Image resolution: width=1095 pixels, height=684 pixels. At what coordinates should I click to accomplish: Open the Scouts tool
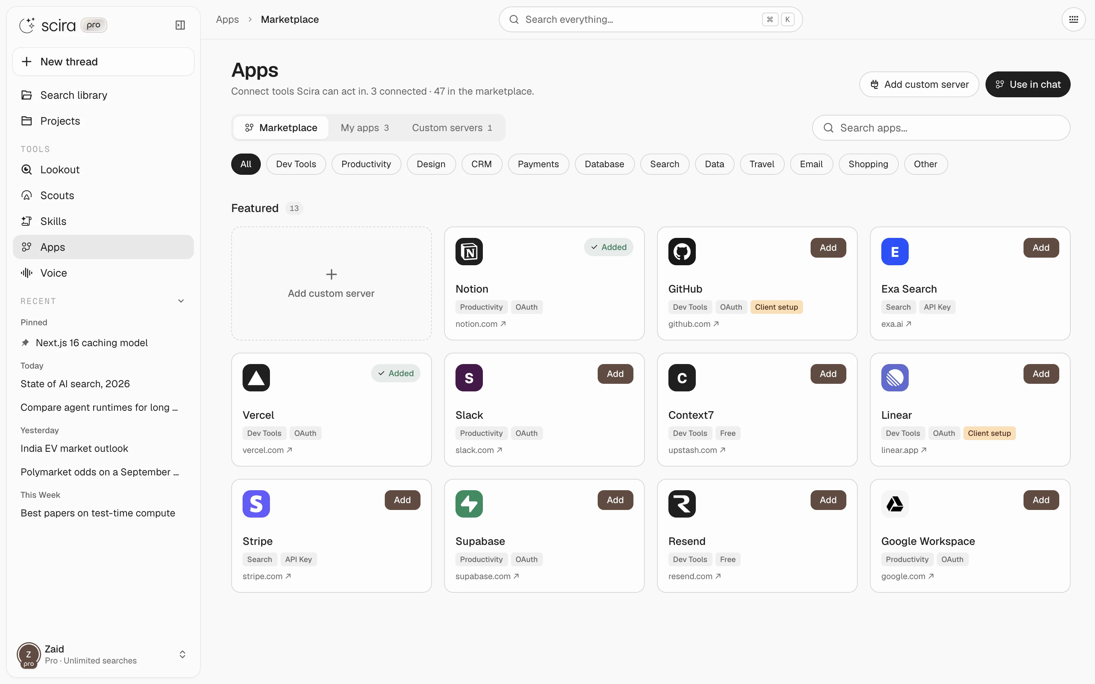pyautogui.click(x=103, y=195)
